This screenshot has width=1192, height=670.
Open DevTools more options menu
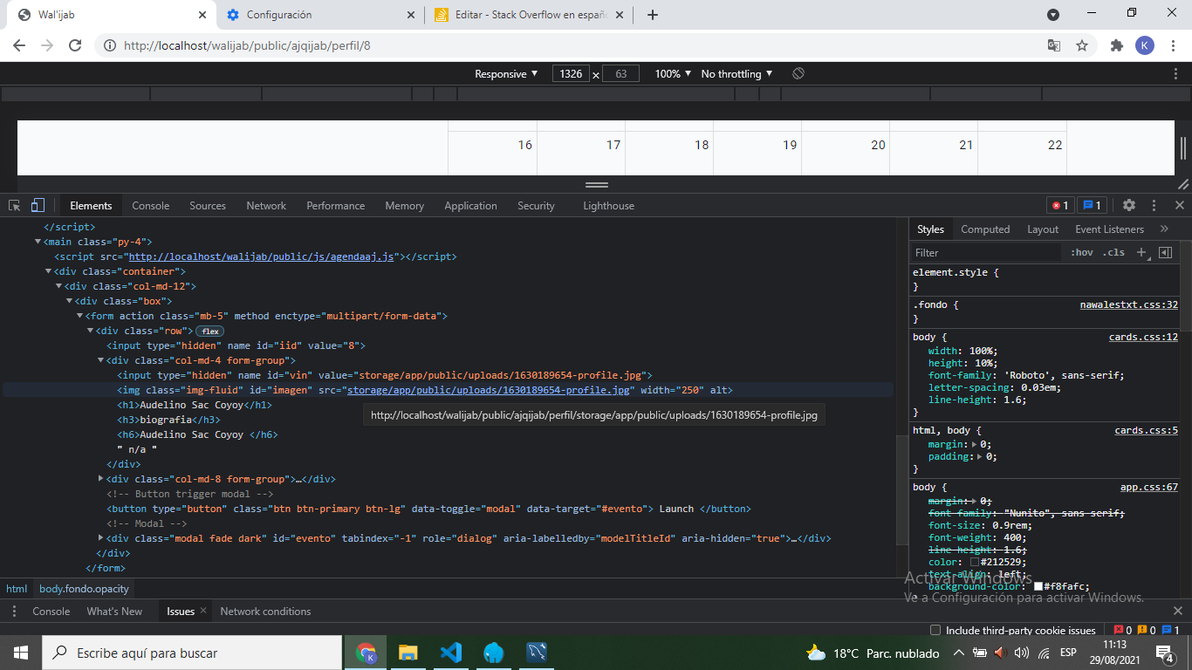pos(1154,205)
